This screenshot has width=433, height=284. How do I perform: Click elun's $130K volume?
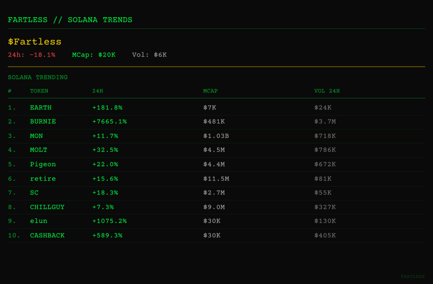[325, 221]
